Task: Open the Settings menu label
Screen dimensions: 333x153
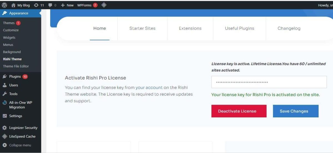Action: 16,116
